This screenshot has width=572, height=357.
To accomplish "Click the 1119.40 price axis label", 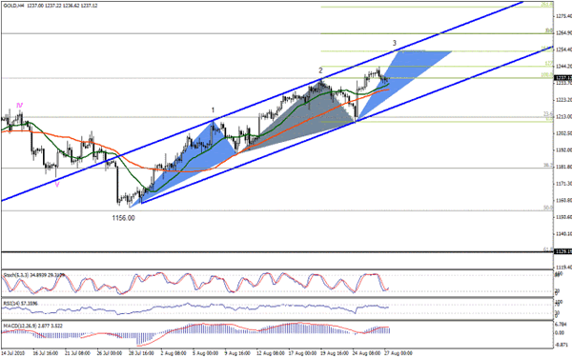I will (x=564, y=267).
